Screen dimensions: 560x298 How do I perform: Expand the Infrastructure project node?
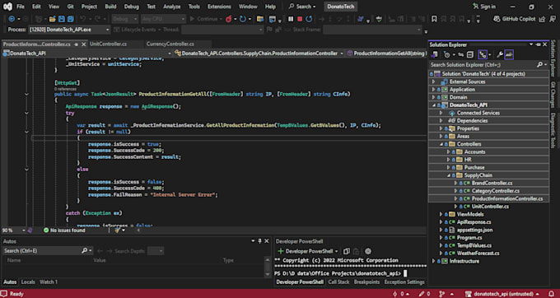tap(434, 261)
